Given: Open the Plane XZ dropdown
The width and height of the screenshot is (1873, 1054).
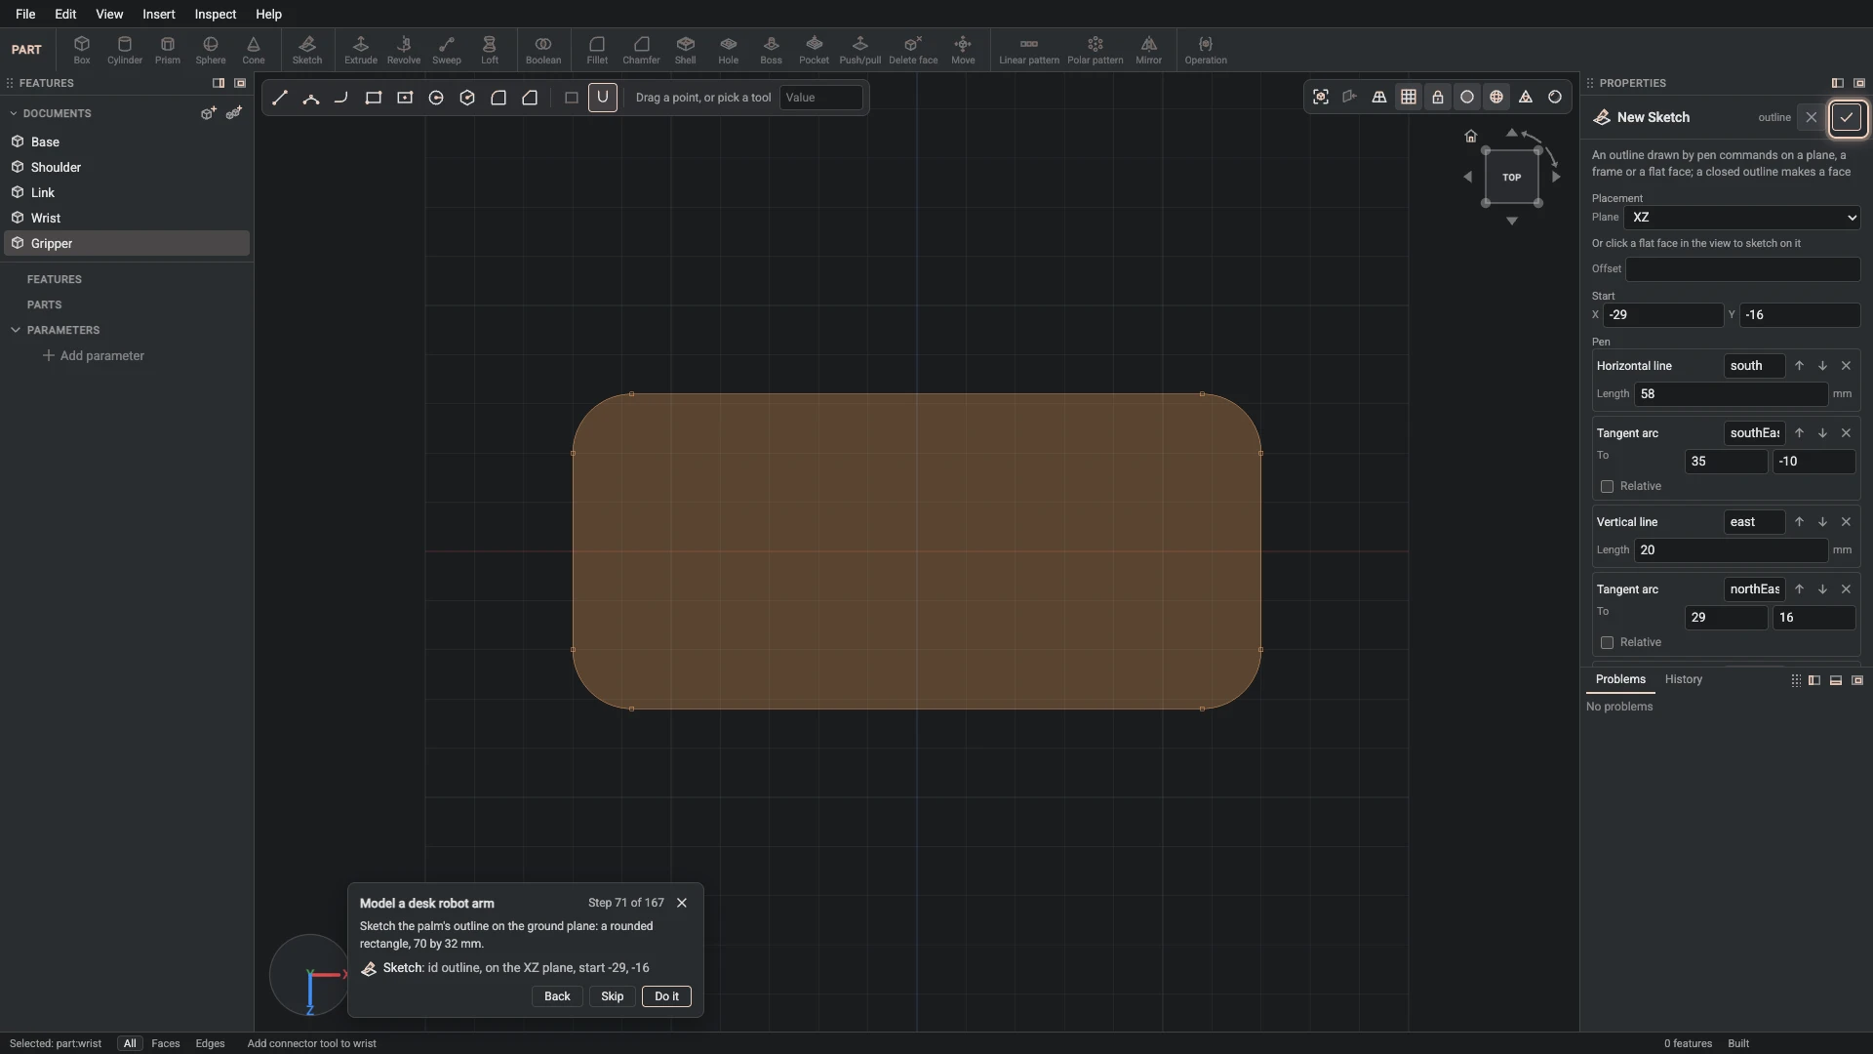Looking at the screenshot, I should [x=1742, y=218].
